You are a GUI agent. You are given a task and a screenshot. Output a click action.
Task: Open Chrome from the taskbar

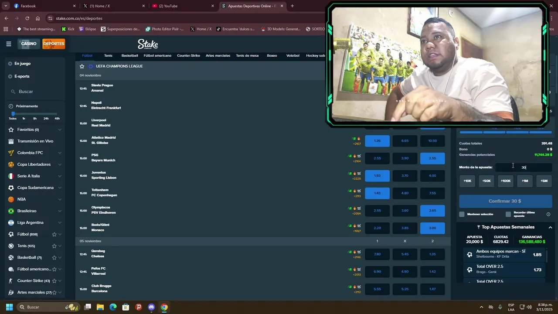point(164,307)
